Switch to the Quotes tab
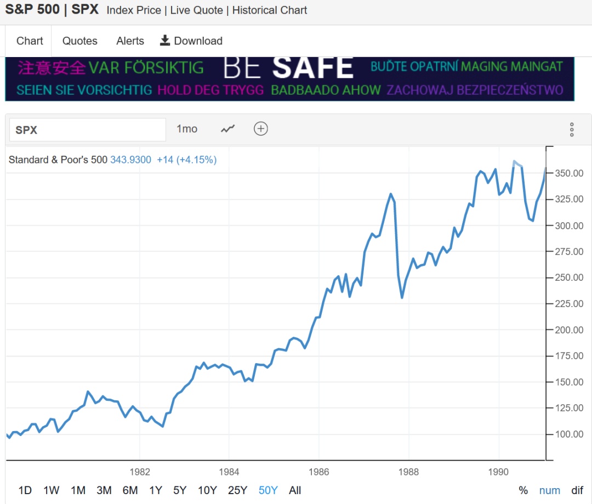The width and height of the screenshot is (592, 504). coord(80,41)
